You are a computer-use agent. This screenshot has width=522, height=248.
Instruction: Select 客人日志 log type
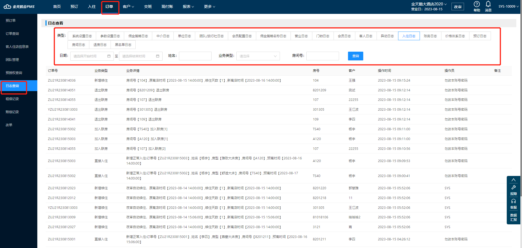point(366,36)
